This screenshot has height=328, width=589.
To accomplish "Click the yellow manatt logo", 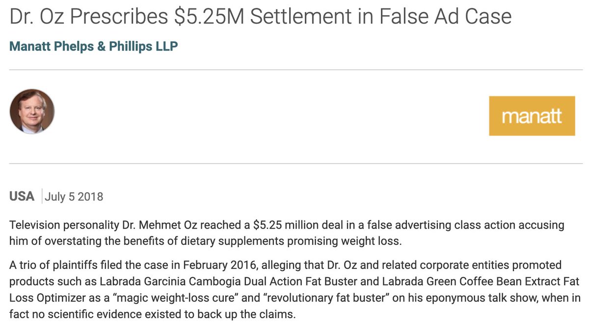I will (532, 116).
